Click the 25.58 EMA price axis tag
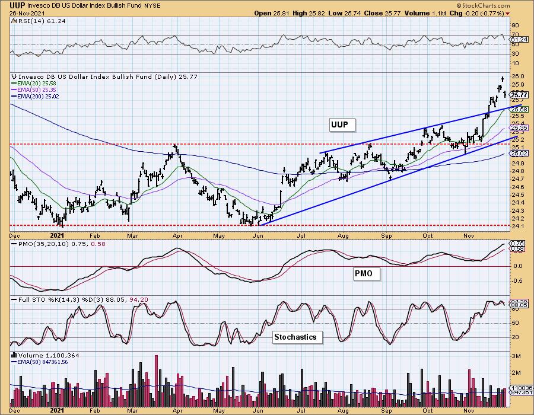 click(519, 110)
